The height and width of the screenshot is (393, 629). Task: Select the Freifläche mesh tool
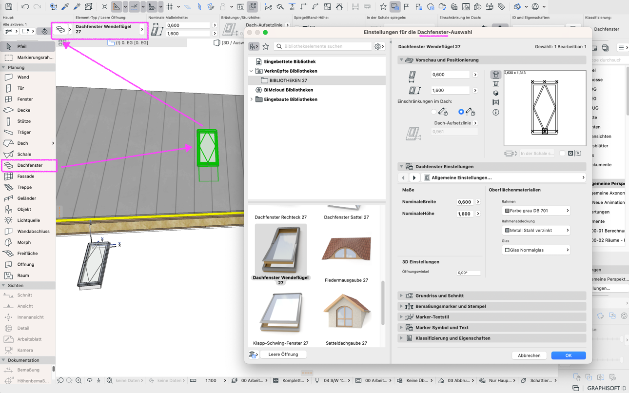pos(28,254)
